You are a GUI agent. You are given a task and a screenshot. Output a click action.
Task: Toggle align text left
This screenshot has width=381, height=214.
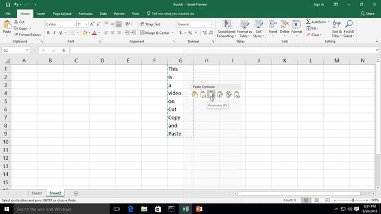107,33
